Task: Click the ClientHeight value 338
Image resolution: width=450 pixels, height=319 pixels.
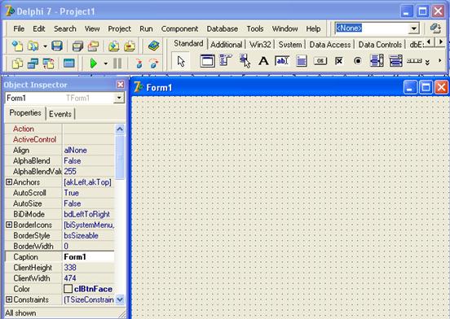Action: click(x=88, y=268)
